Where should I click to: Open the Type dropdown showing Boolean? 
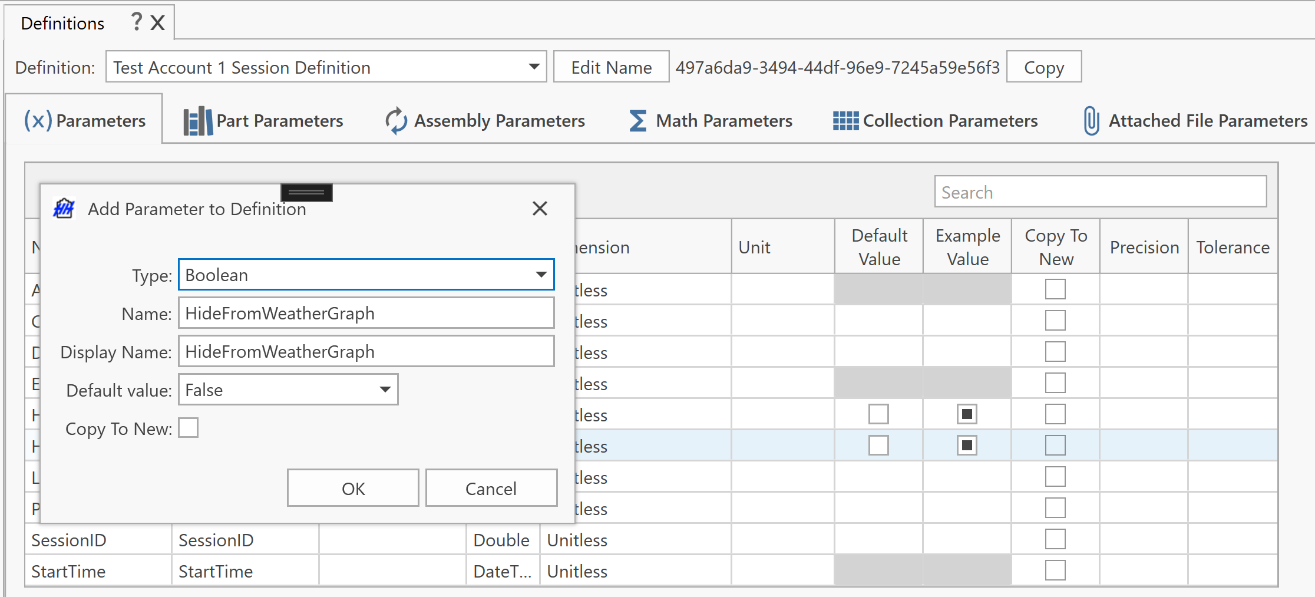coord(366,275)
